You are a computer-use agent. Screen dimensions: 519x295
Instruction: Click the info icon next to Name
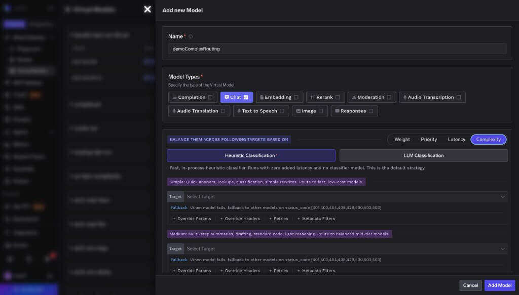coord(191,36)
